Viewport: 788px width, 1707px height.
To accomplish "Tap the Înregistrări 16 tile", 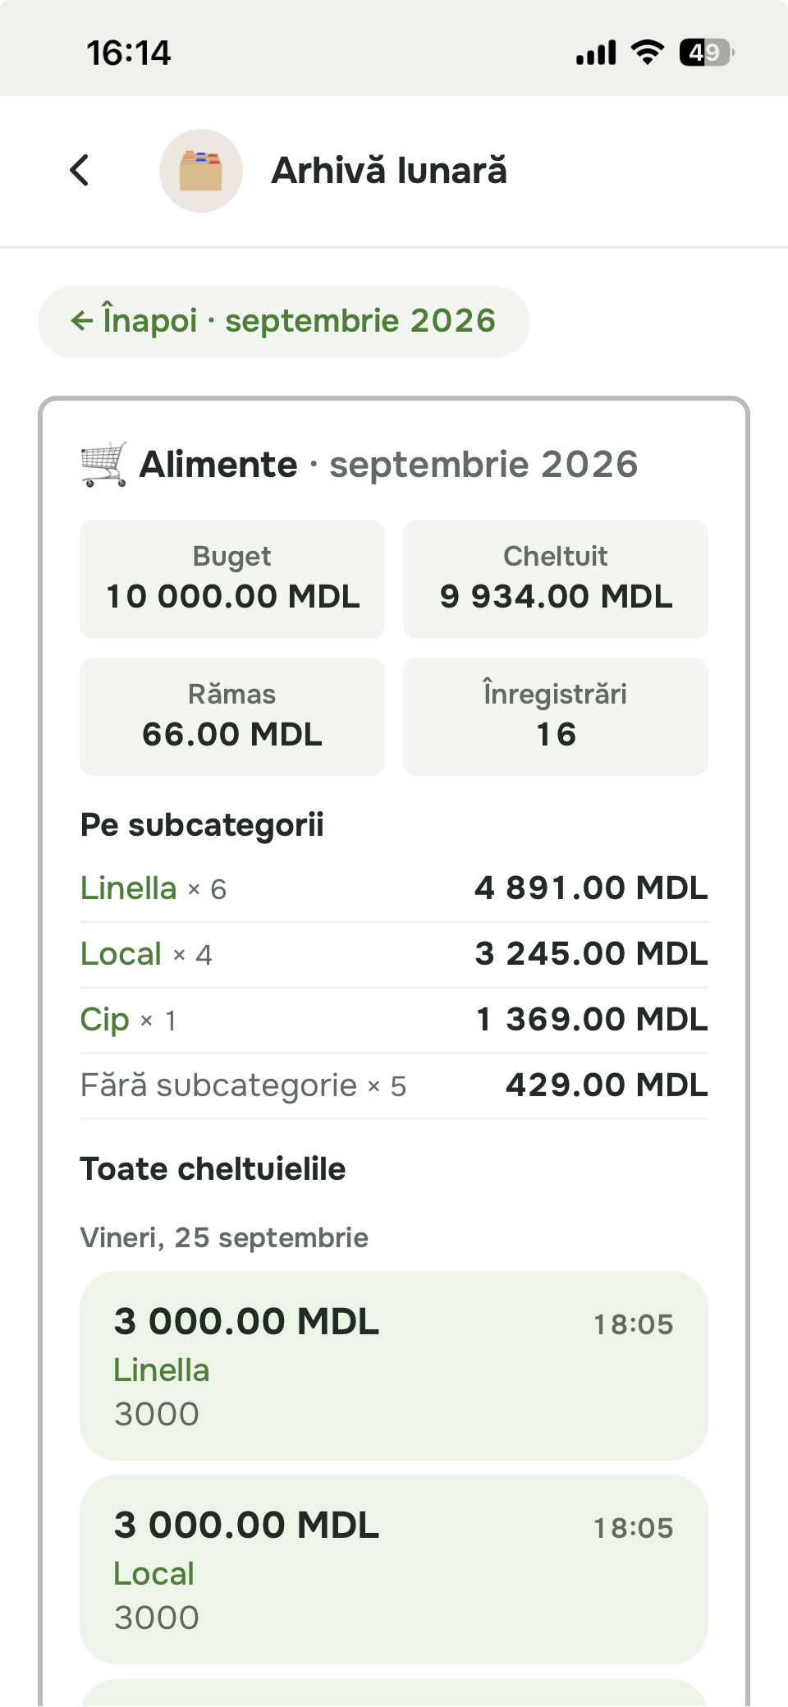I will 556,717.
